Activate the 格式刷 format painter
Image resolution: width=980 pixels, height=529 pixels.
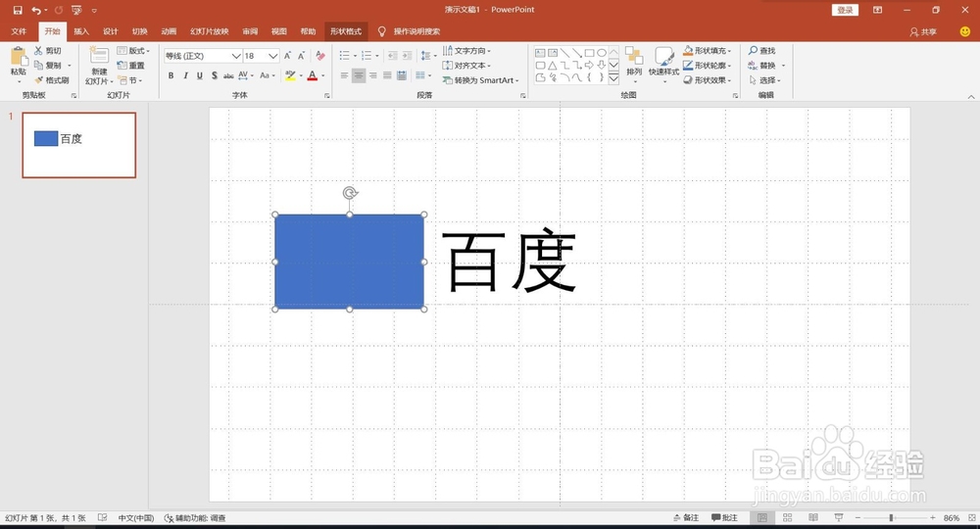pos(52,80)
